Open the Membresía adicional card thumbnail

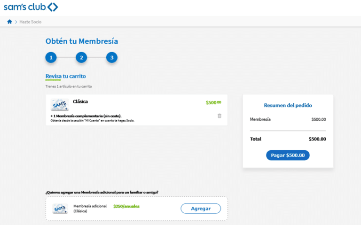click(x=60, y=209)
